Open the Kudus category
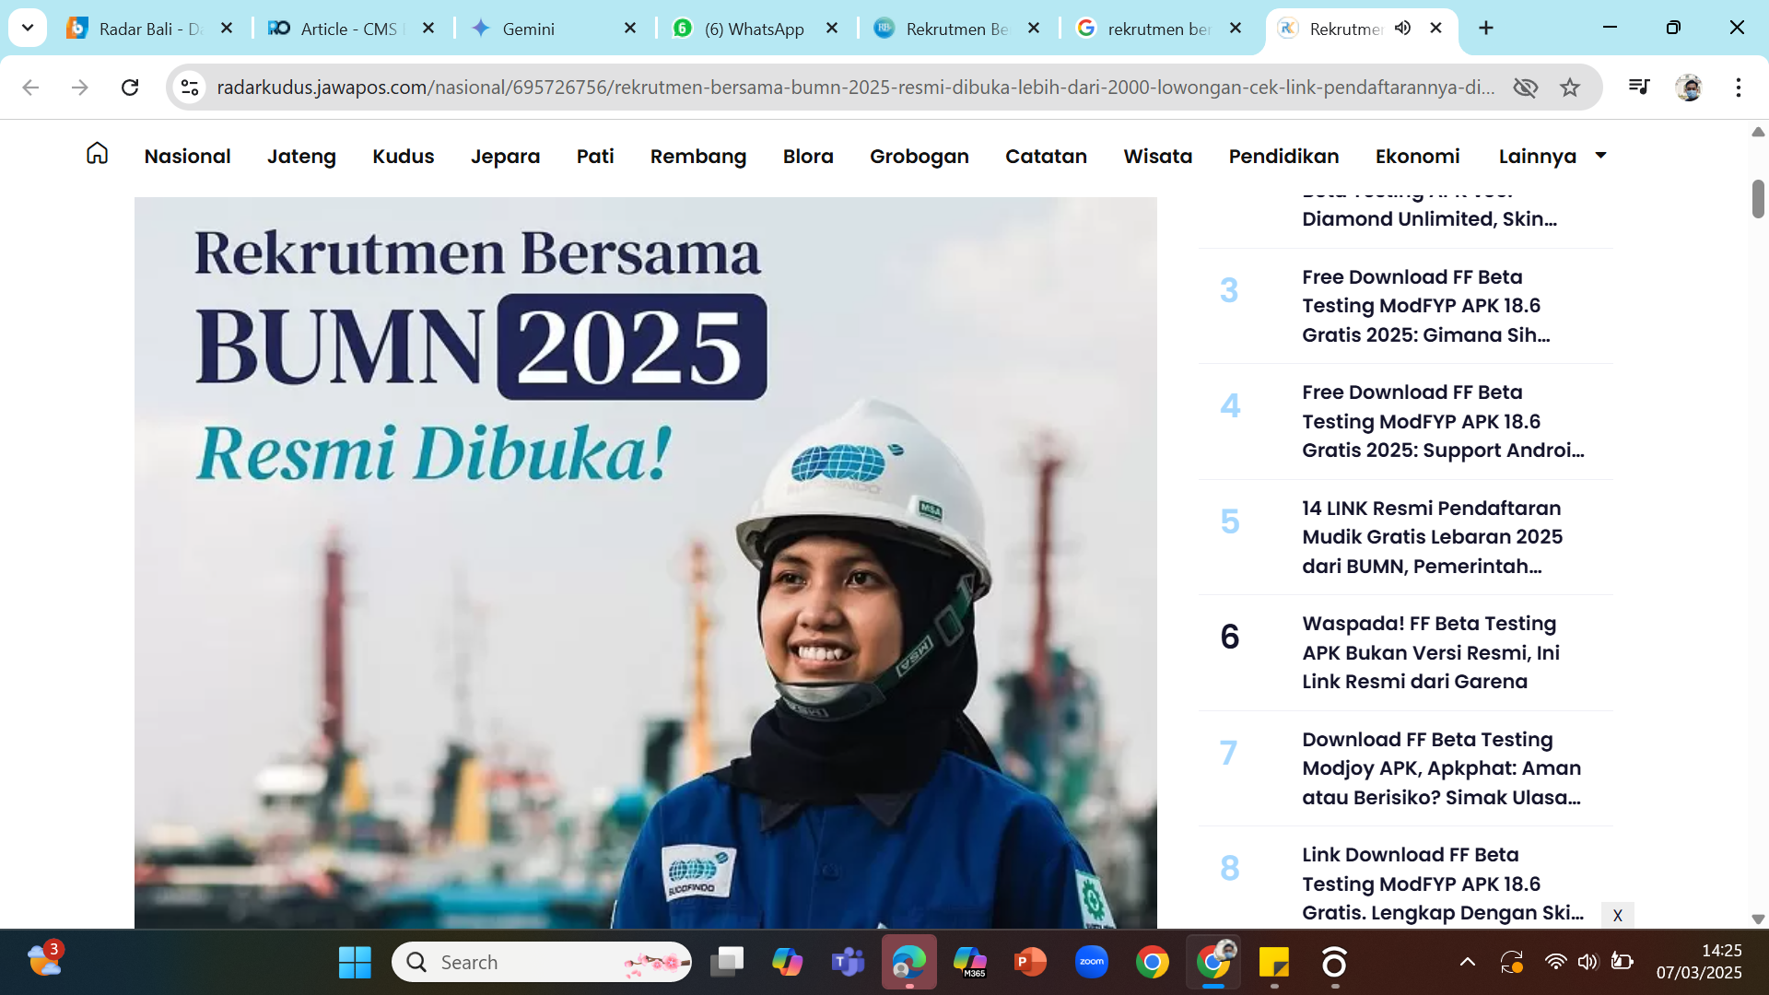Viewport: 1769px width, 995px height. pyautogui.click(x=403, y=157)
